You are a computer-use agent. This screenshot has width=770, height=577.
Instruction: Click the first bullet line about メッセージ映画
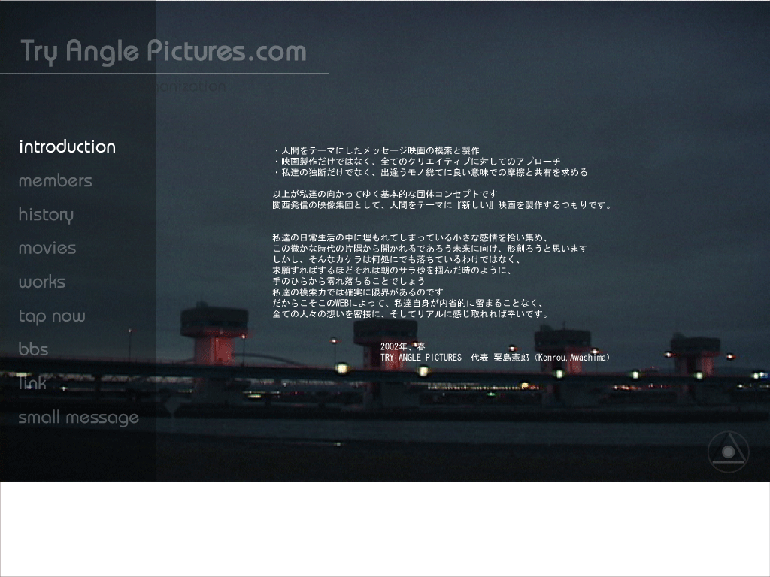point(376,150)
